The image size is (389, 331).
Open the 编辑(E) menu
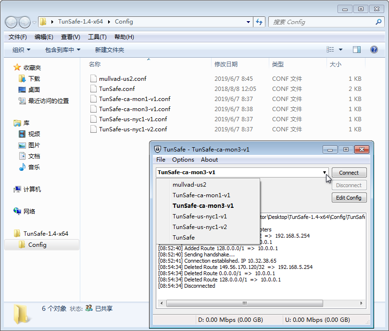tap(44, 37)
